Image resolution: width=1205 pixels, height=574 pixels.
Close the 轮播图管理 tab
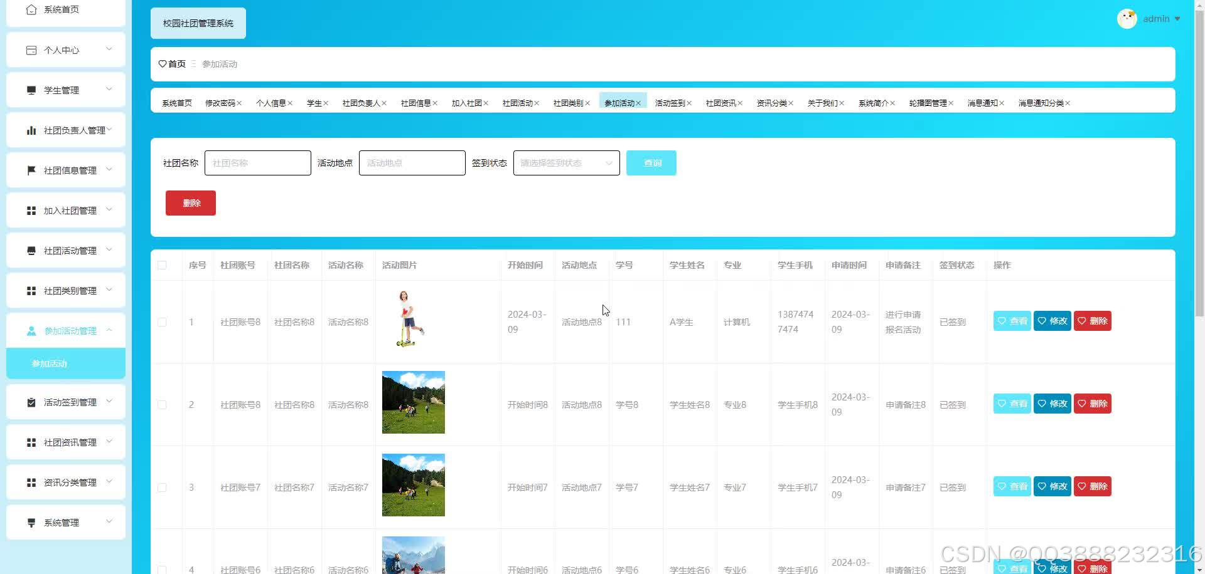(x=951, y=103)
